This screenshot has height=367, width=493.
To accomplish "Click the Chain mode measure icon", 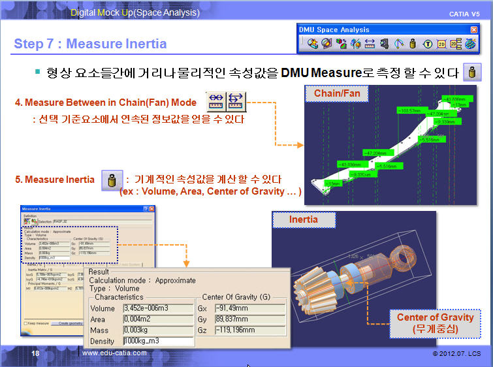I will point(216,101).
